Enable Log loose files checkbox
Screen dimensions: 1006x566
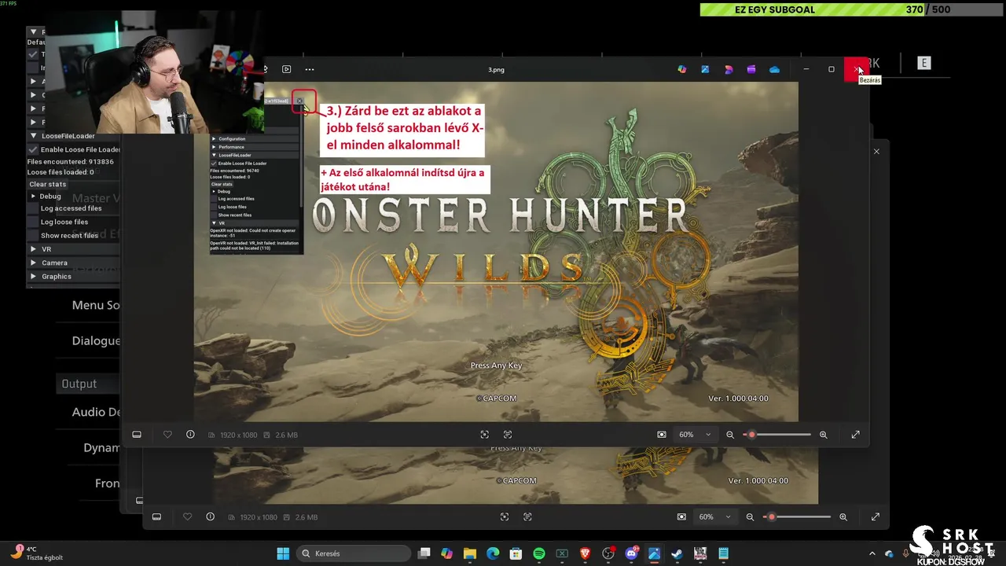[x=33, y=222]
